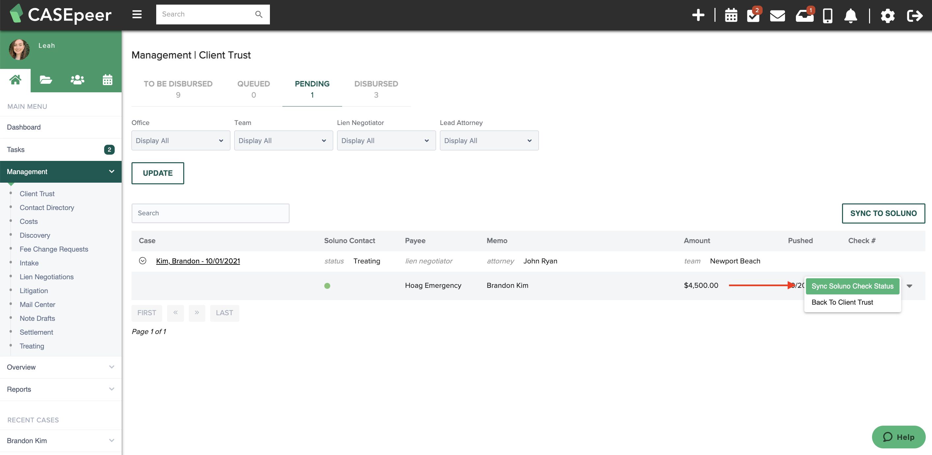932x455 pixels.
Task: Focus the table Search input field
Action: pyautogui.click(x=210, y=213)
